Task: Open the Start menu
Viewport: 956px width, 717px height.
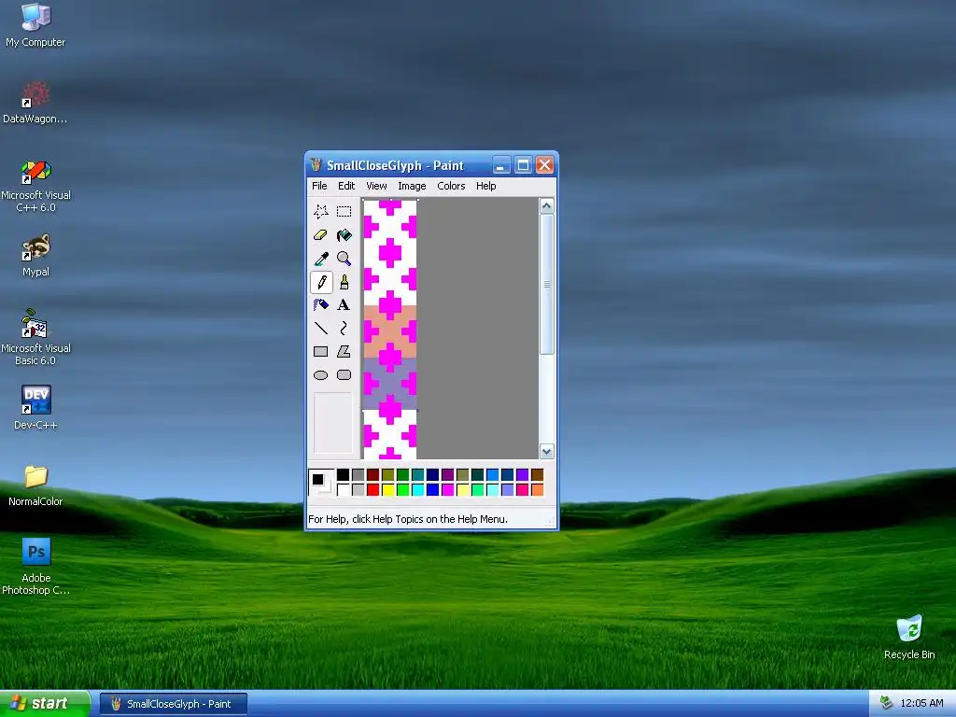Action: click(x=45, y=704)
